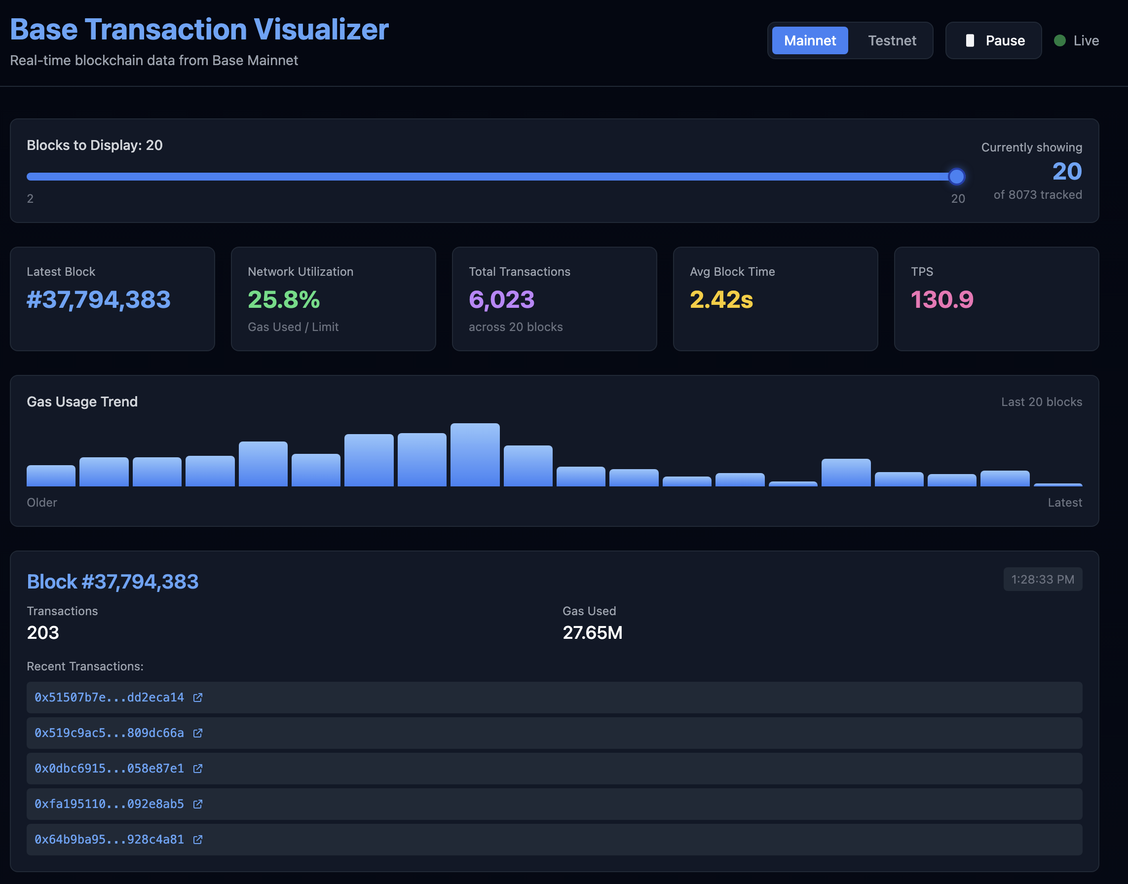Open external link icon for transaction 0x519c9ac5...809dc66a
This screenshot has width=1128, height=884.
pyautogui.click(x=197, y=733)
